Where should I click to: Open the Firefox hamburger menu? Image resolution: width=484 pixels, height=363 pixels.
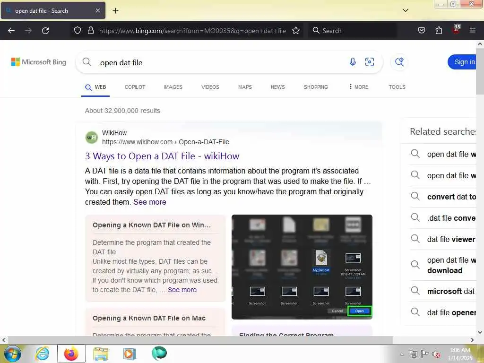point(473,30)
